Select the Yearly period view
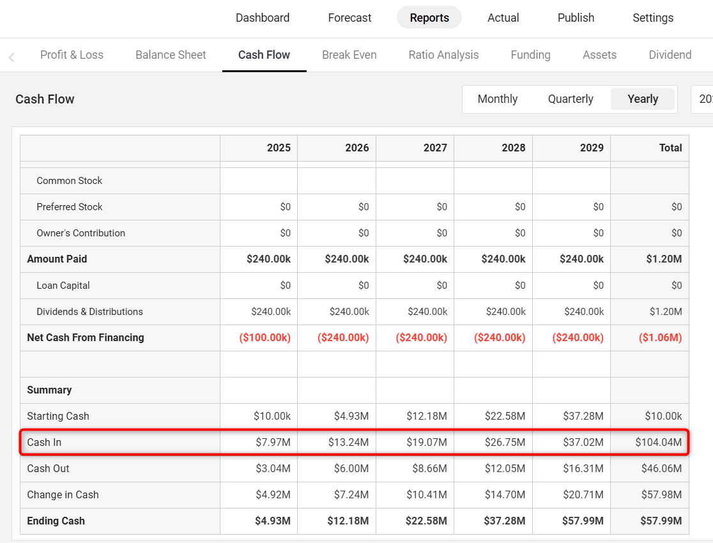This screenshot has height=543, width=713. (642, 99)
